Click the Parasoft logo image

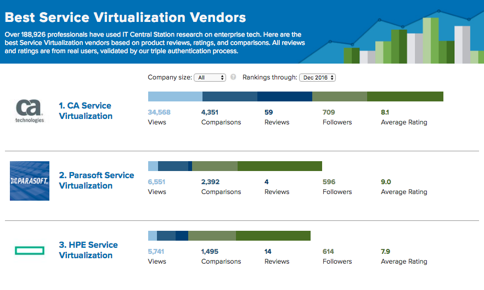tap(30, 181)
